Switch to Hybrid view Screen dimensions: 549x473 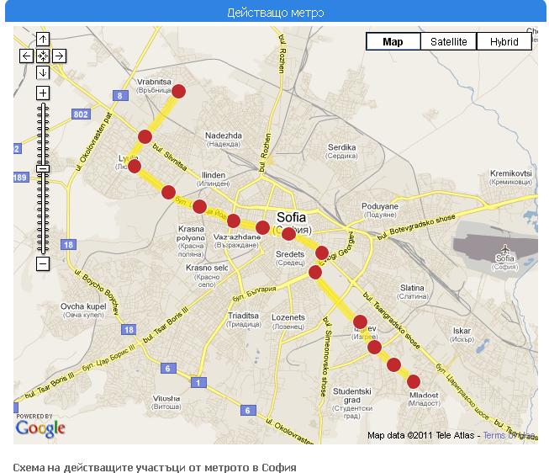click(504, 41)
